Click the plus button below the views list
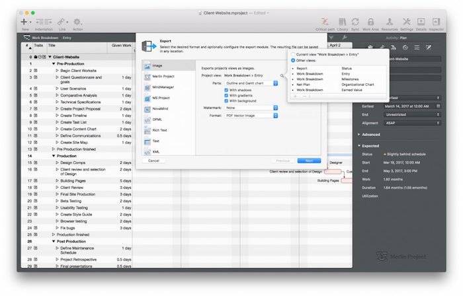The image size is (463, 296). (295, 96)
